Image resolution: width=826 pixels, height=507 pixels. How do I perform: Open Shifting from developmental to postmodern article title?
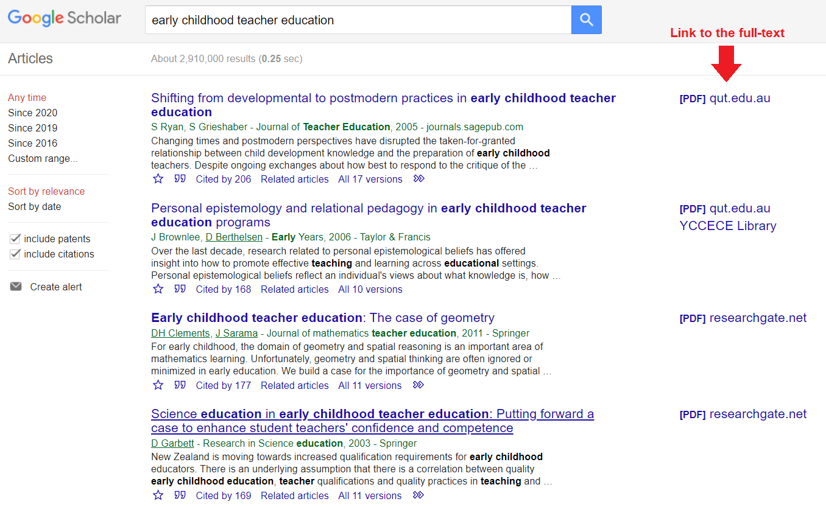[383, 105]
